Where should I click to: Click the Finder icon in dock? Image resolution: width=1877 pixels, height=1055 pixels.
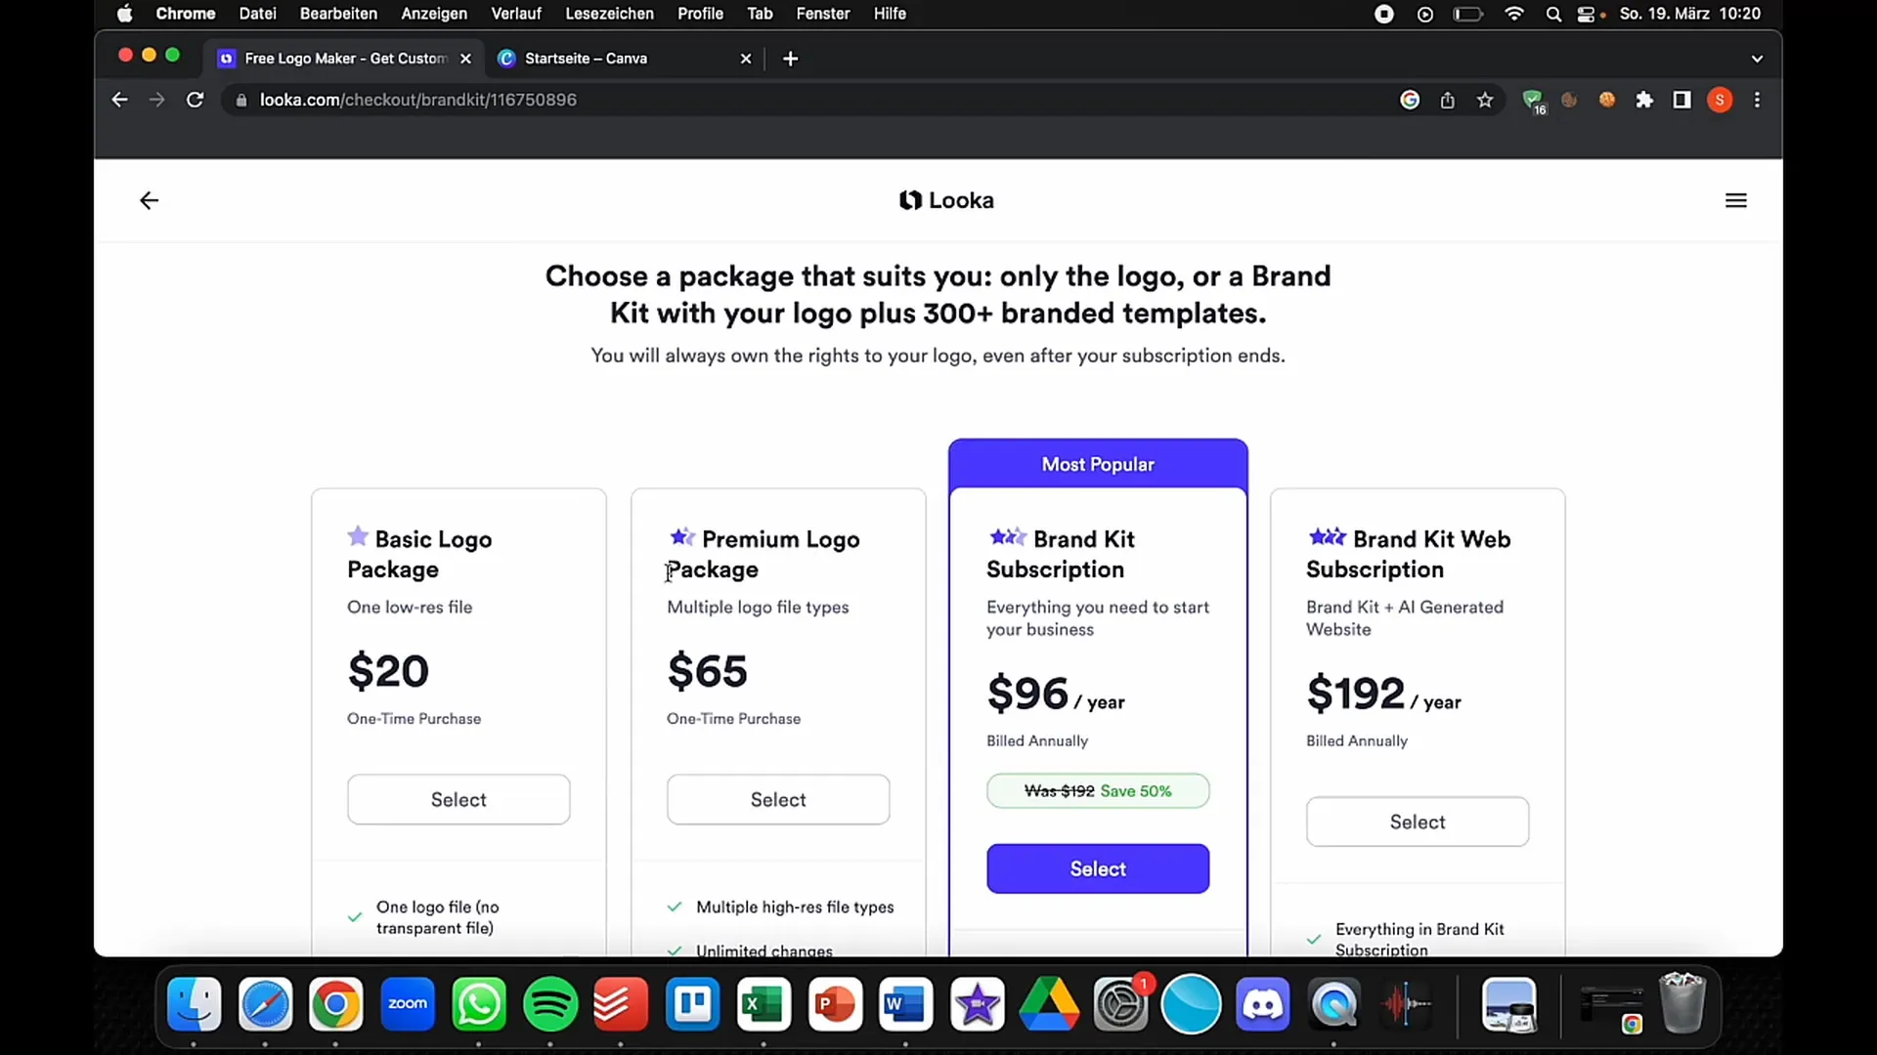coord(194,1003)
